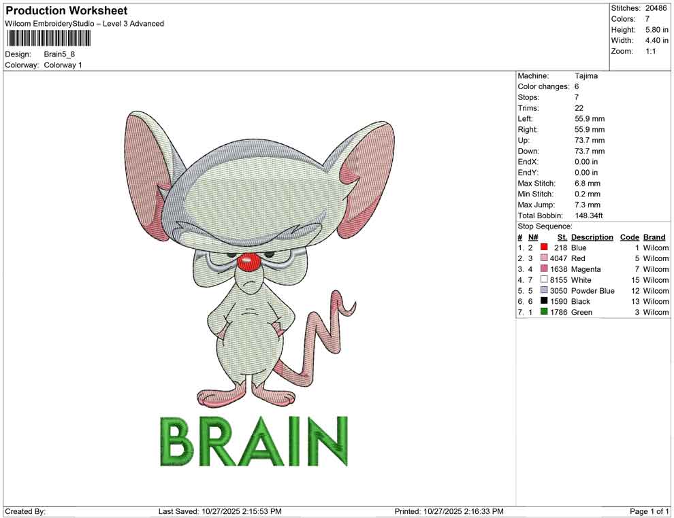Click the 'Description' column header

coord(592,237)
